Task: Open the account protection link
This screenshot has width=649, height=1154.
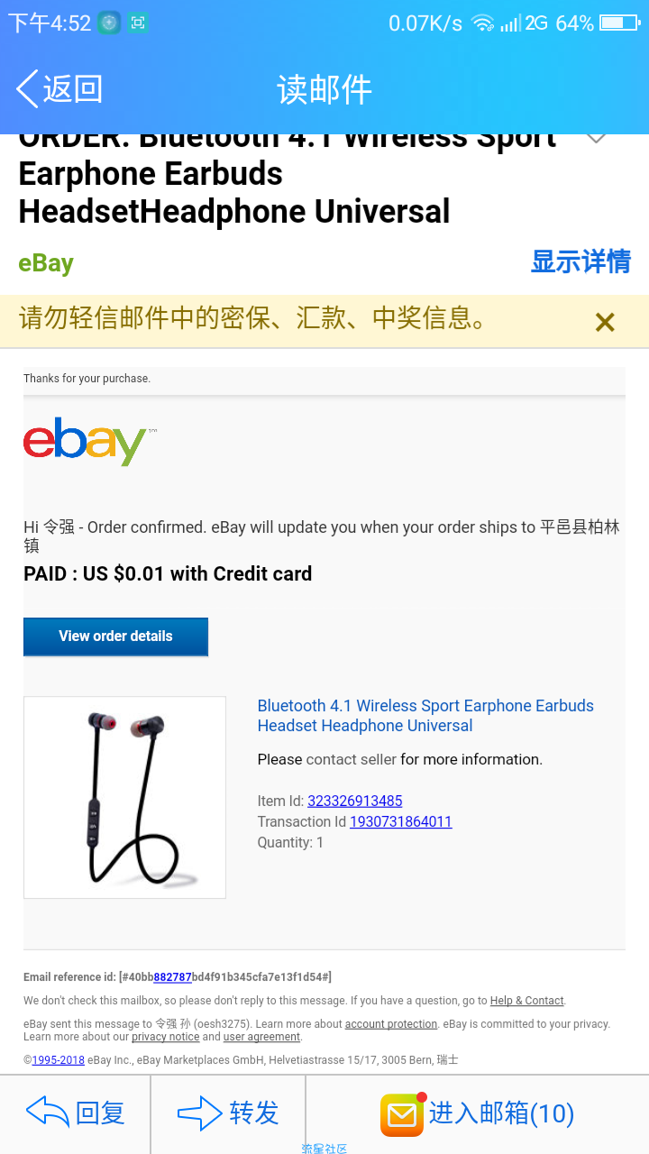Action: [391, 1024]
